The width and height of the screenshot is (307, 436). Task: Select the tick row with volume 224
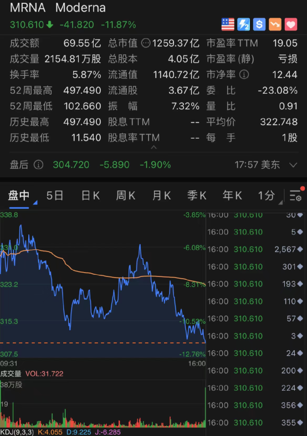coord(255,388)
